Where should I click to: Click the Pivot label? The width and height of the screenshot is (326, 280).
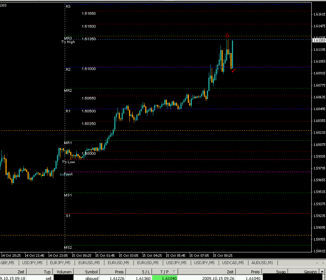point(68,174)
